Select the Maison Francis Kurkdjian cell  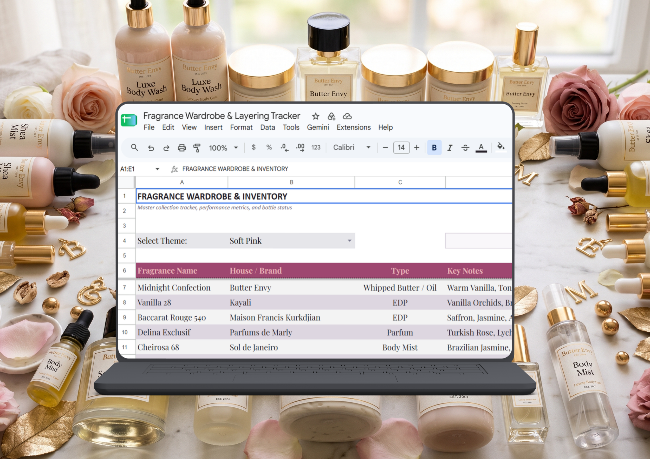coord(291,318)
